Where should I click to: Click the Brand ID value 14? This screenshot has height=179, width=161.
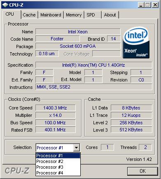point(114,39)
